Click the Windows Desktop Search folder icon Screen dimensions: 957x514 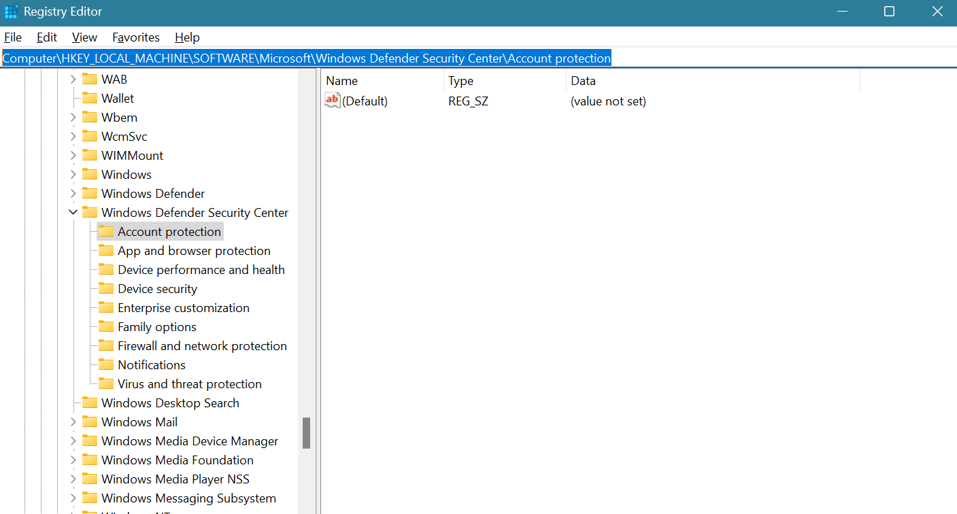(x=90, y=402)
